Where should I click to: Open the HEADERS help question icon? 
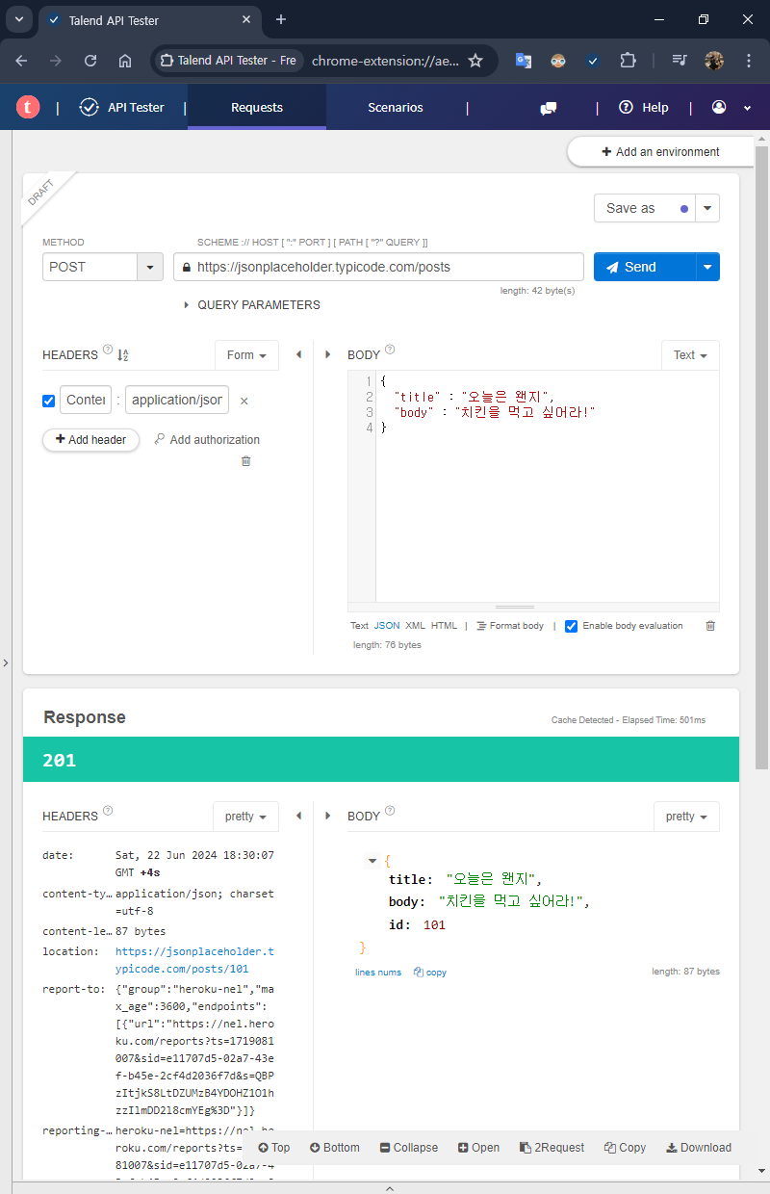coord(108,350)
